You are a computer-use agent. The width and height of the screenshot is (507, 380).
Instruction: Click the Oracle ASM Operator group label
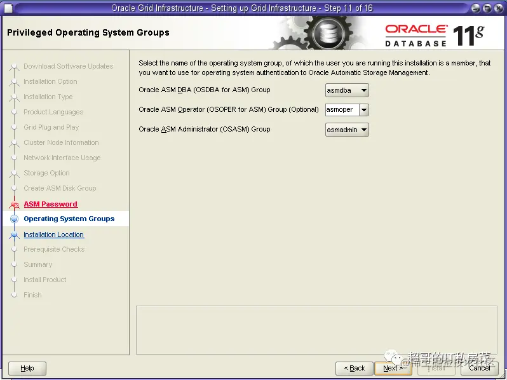tap(228, 109)
